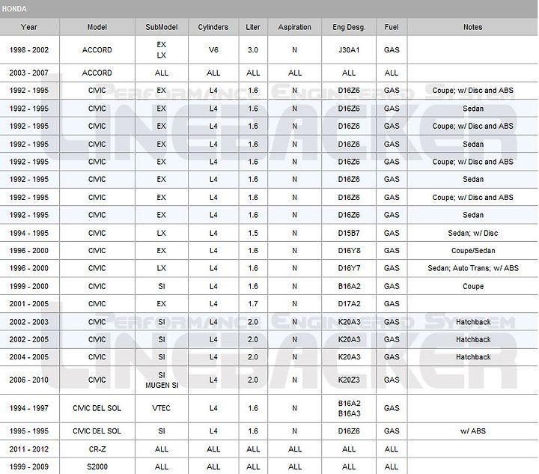Click the 1999 - 2009 year cell
Screen dimensions: 539x474
(29, 467)
